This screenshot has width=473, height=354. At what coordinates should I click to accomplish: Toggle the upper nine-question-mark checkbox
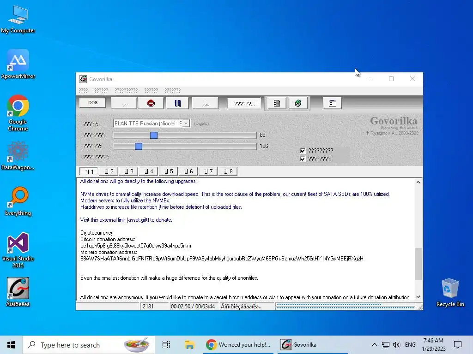(303, 151)
